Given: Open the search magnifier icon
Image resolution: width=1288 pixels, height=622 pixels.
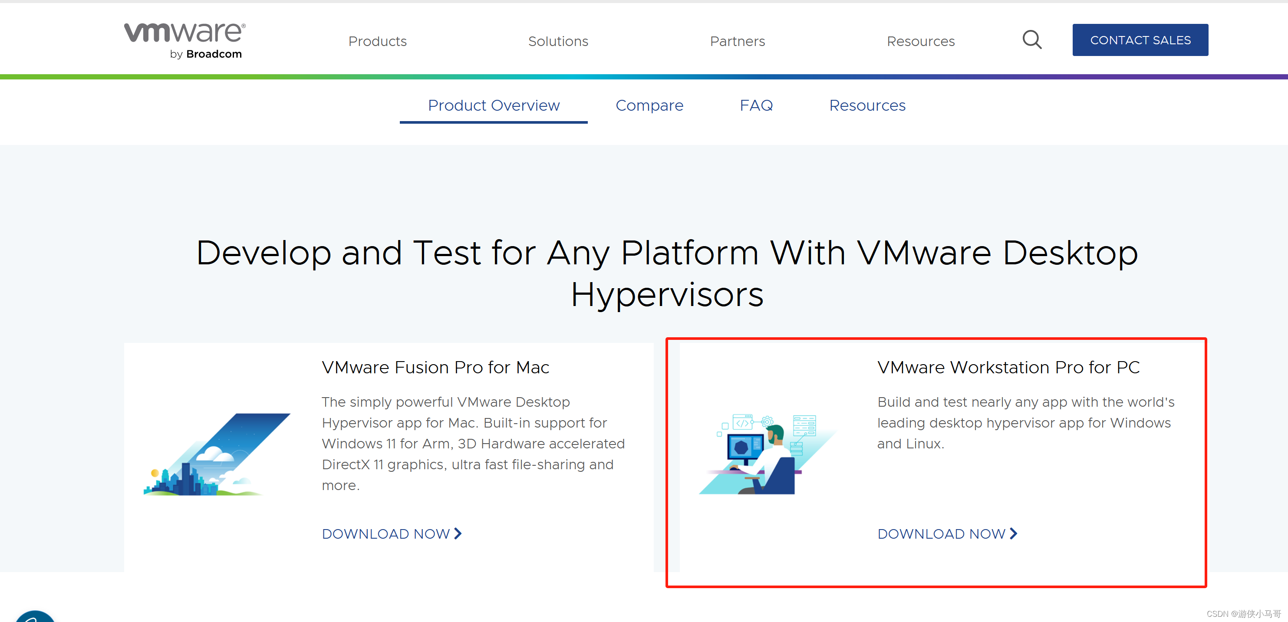Looking at the screenshot, I should [1031, 40].
